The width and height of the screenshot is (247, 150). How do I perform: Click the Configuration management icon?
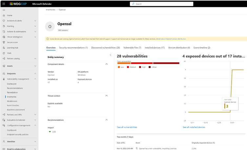point(4,125)
